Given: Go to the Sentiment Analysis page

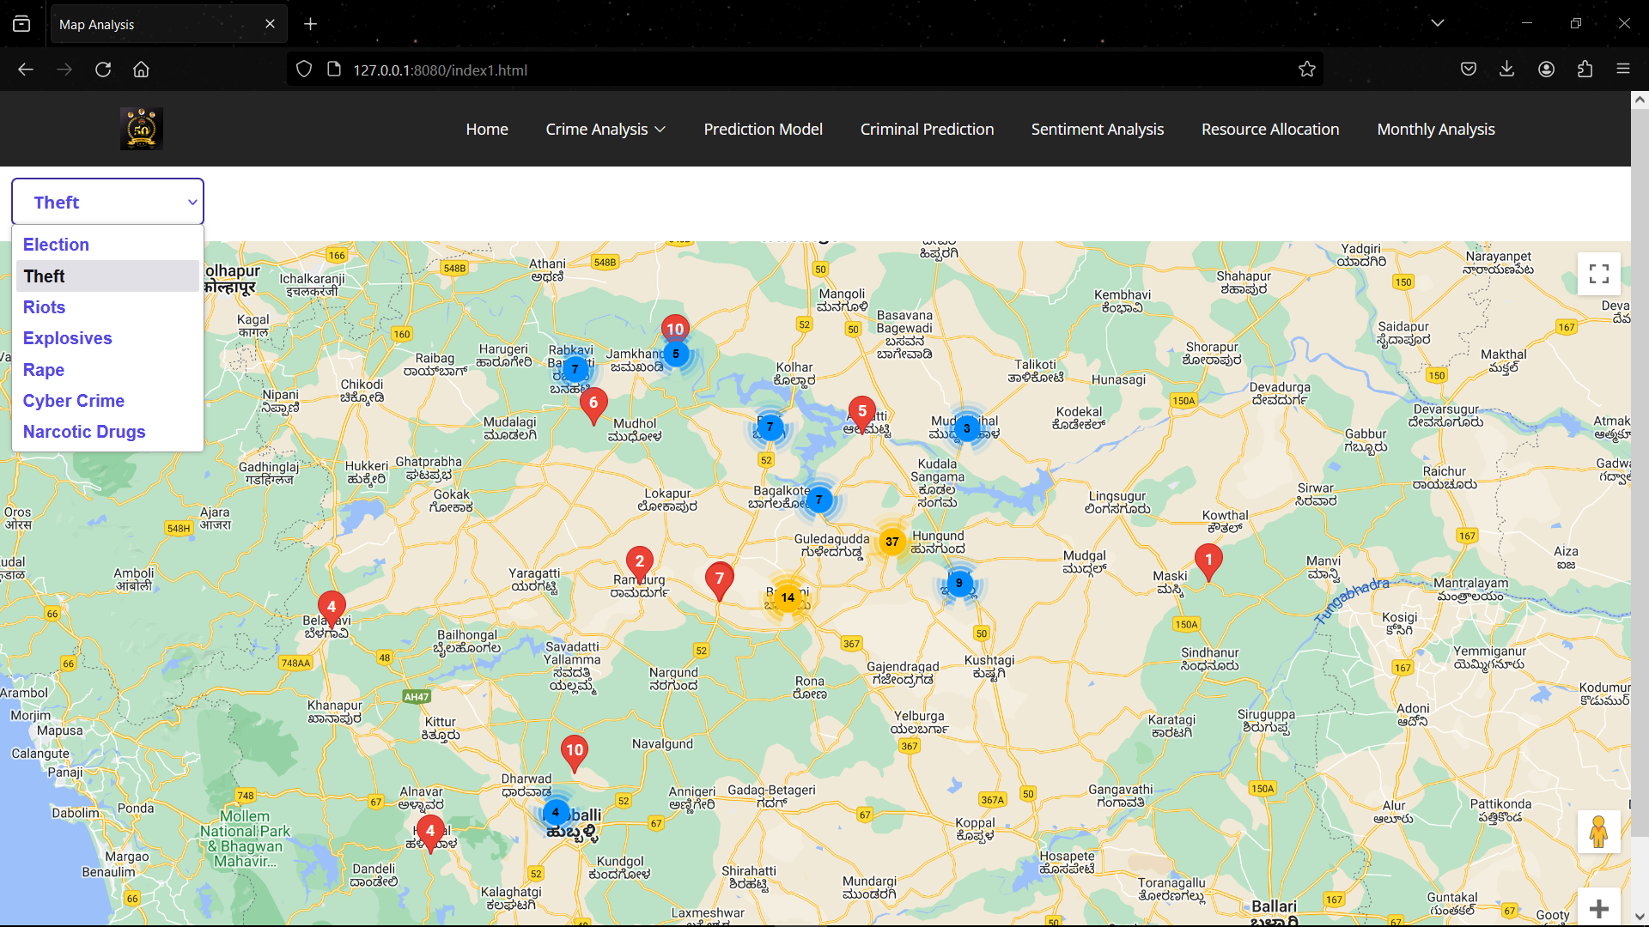Looking at the screenshot, I should 1097,129.
